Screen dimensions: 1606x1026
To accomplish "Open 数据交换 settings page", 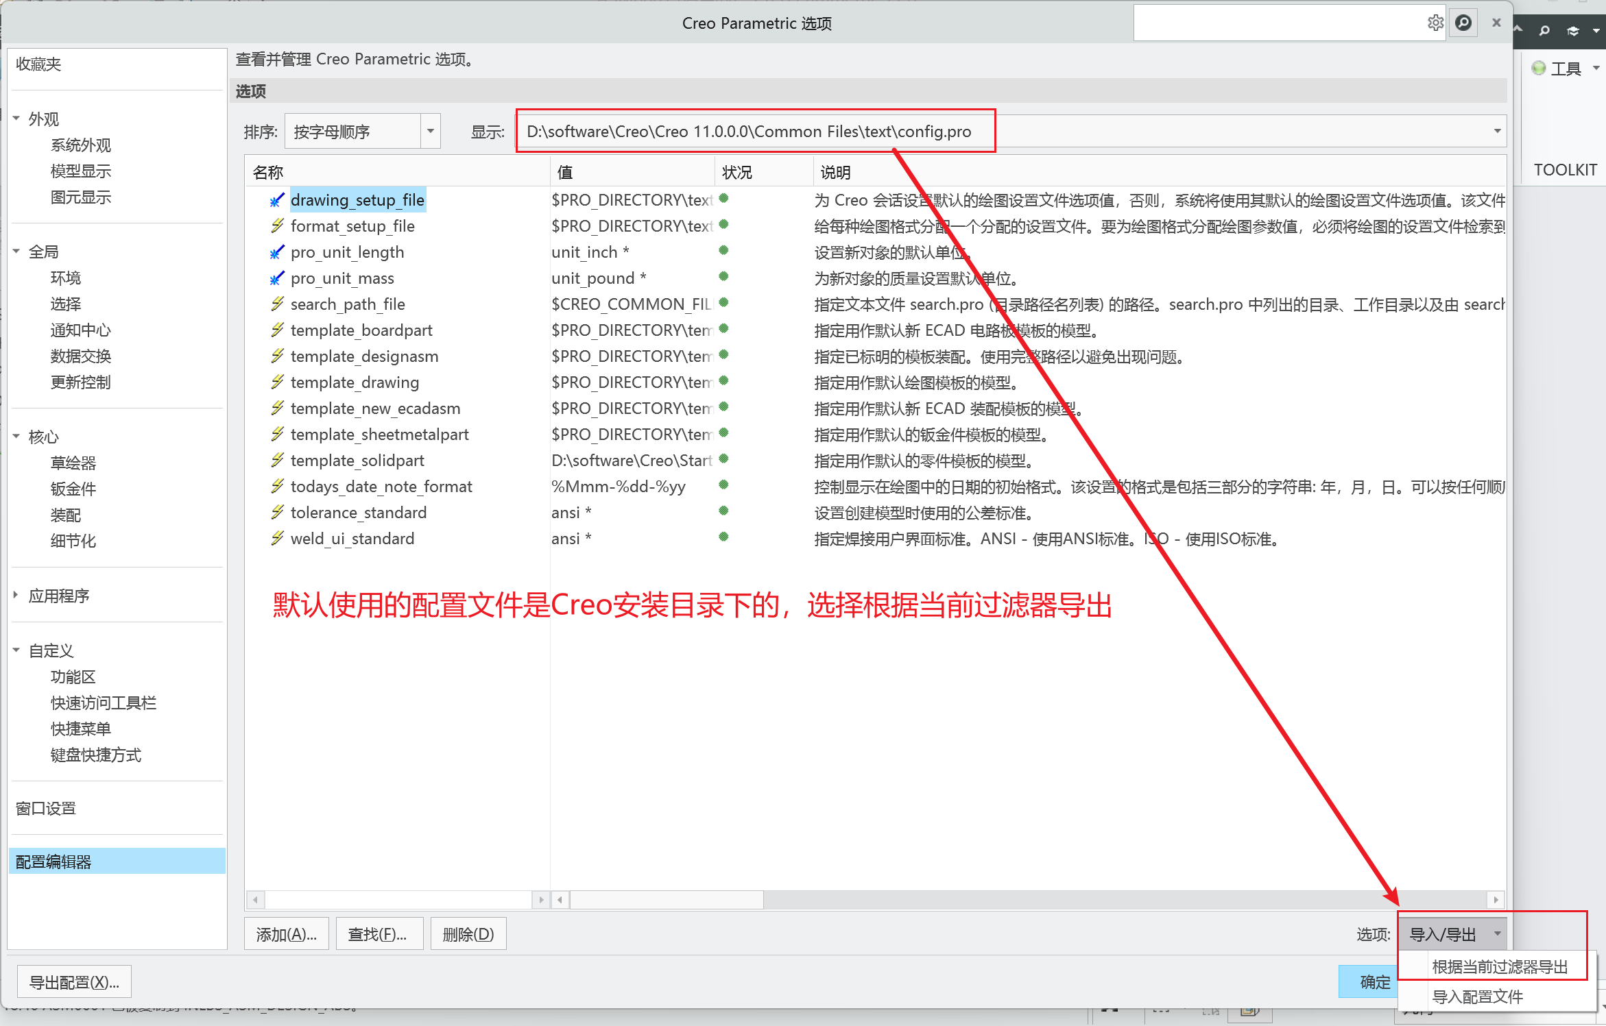I will (81, 356).
